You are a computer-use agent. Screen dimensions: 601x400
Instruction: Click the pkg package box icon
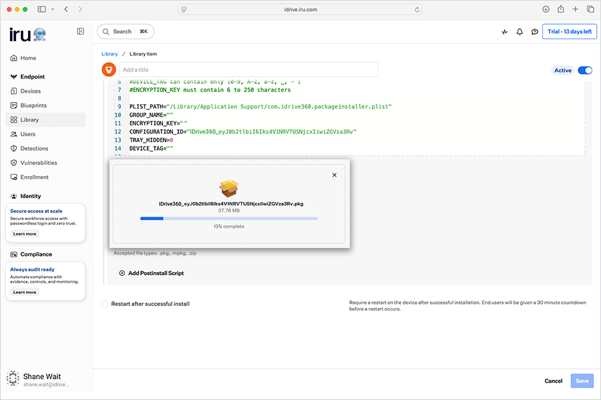coord(229,188)
